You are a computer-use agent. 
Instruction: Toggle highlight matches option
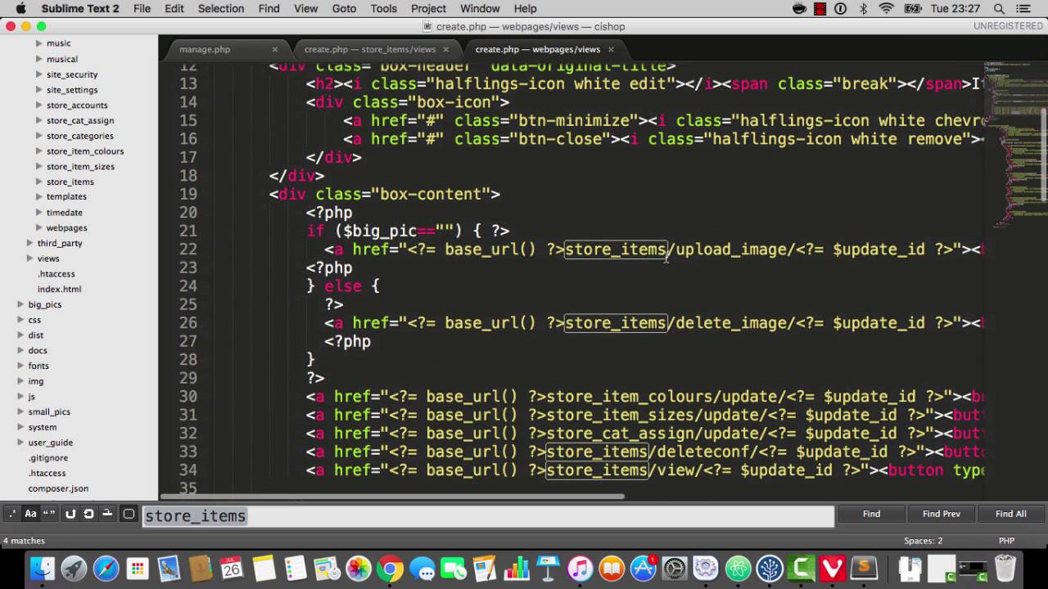point(129,514)
